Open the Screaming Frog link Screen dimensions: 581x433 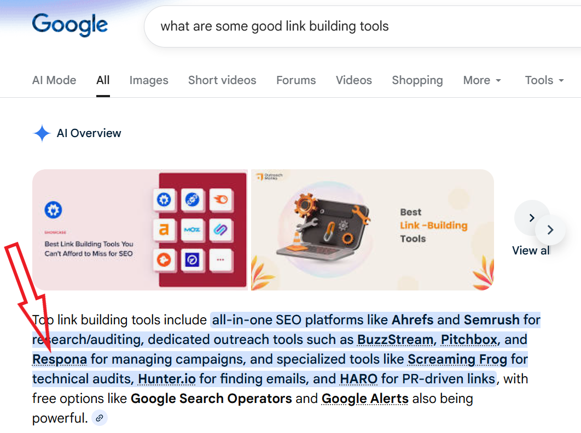[x=457, y=359]
